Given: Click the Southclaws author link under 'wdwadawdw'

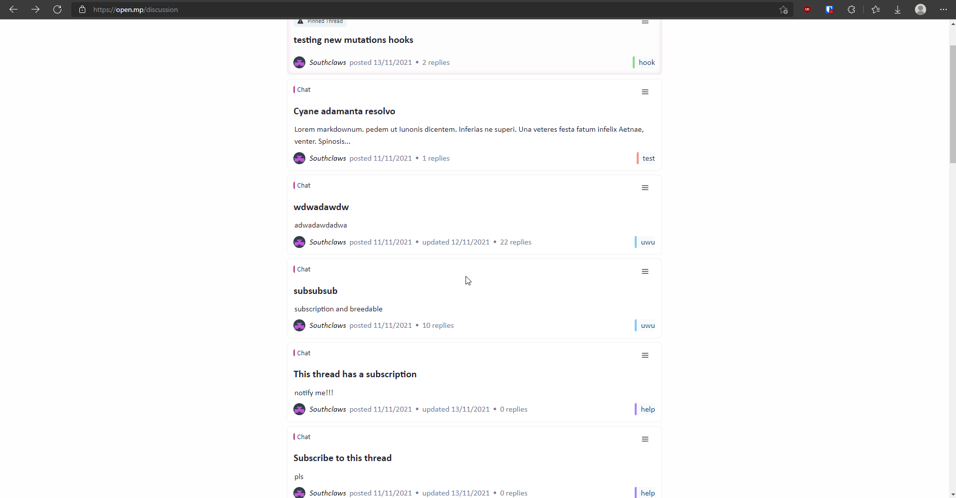Looking at the screenshot, I should [x=327, y=242].
